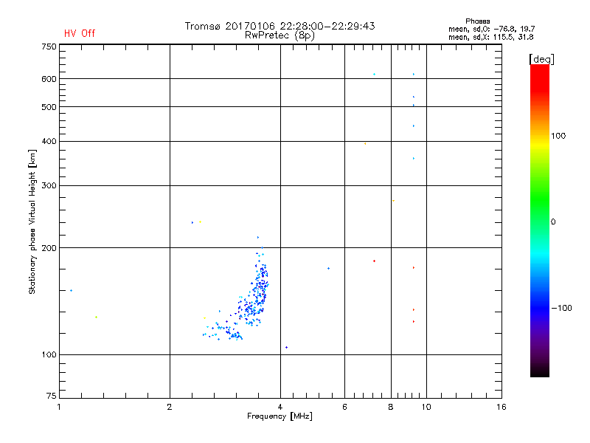Click the plot title 'Tromsø 20170106'
The width and height of the screenshot is (590, 443).
[232, 26]
